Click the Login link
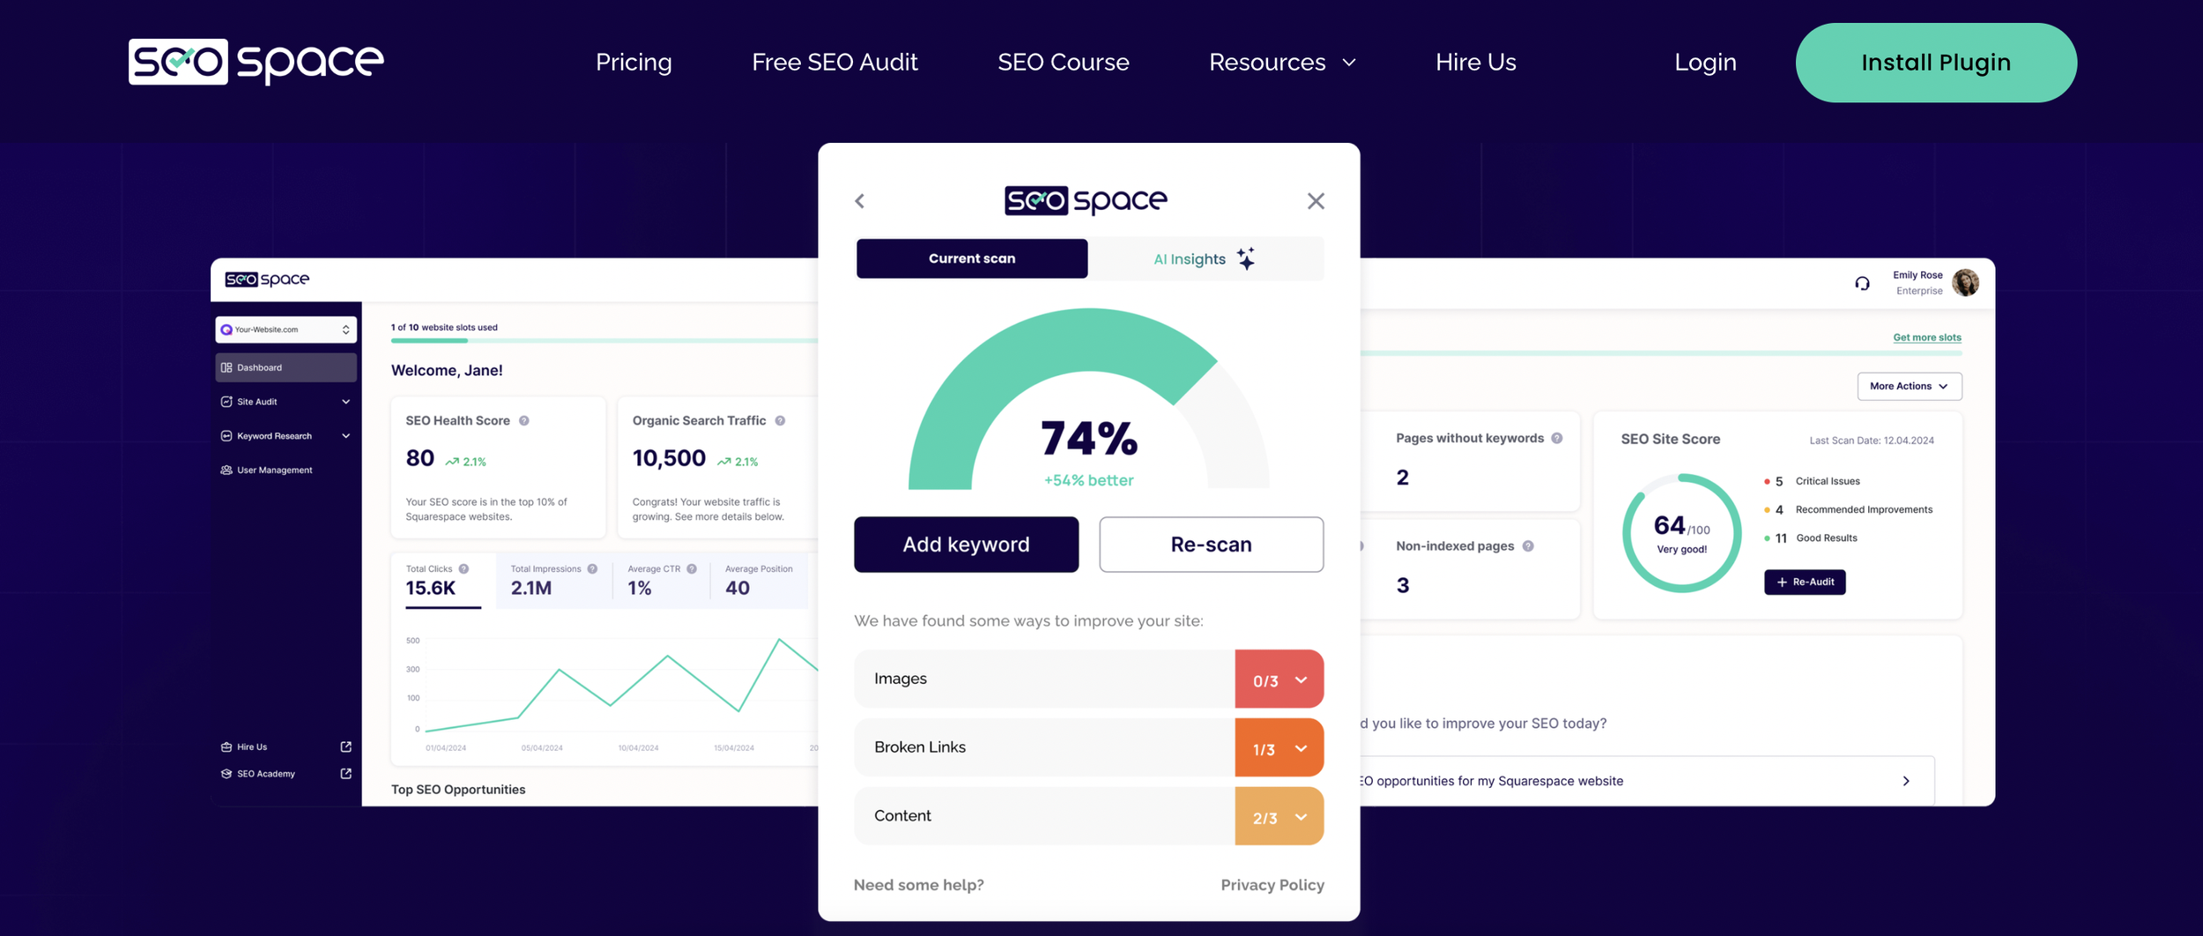Image resolution: width=2203 pixels, height=936 pixels. pos(1705,63)
